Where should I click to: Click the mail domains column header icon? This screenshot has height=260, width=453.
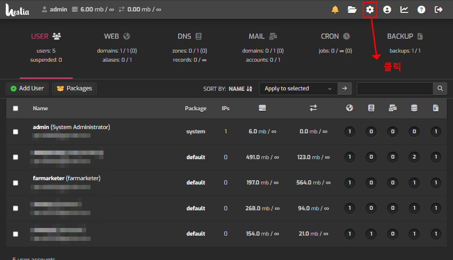pos(393,108)
